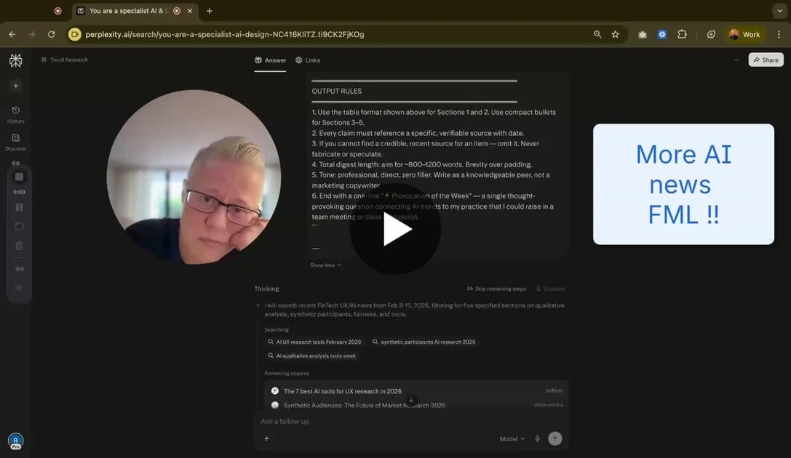Viewport: 791px width, 458px height.
Task: Click the scroll-down arrow above follow-up box
Action: coord(411,400)
